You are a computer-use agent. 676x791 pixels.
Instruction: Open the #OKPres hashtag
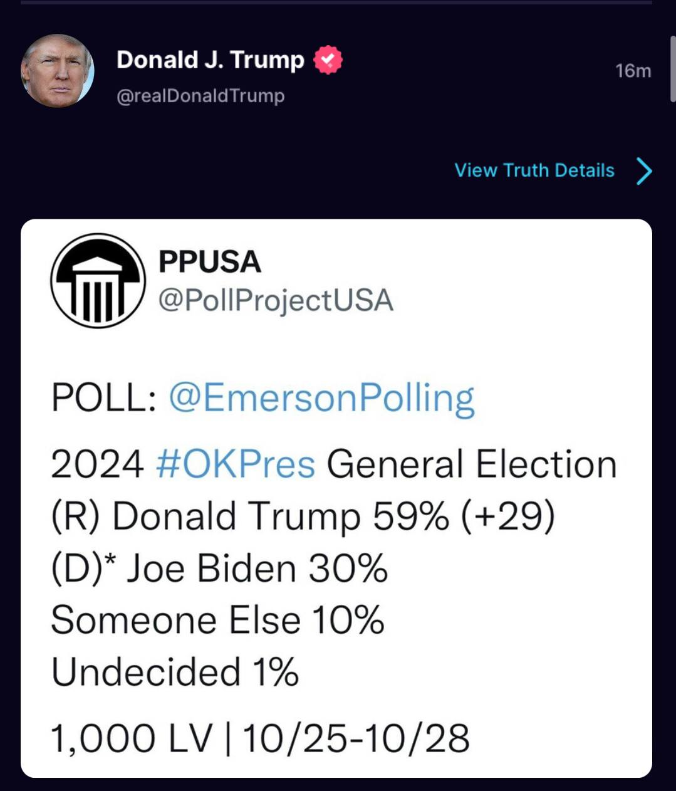236,464
